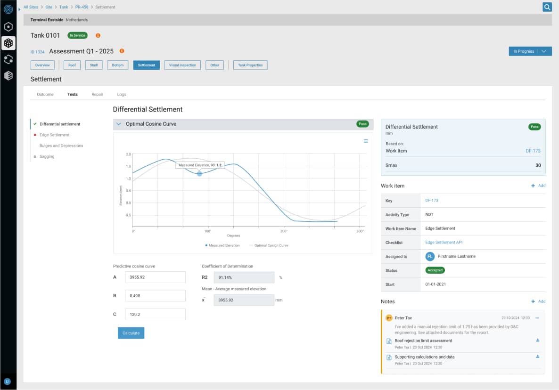Select Bulges and Depressions in the test list
The width and height of the screenshot is (559, 390).
[x=61, y=146]
